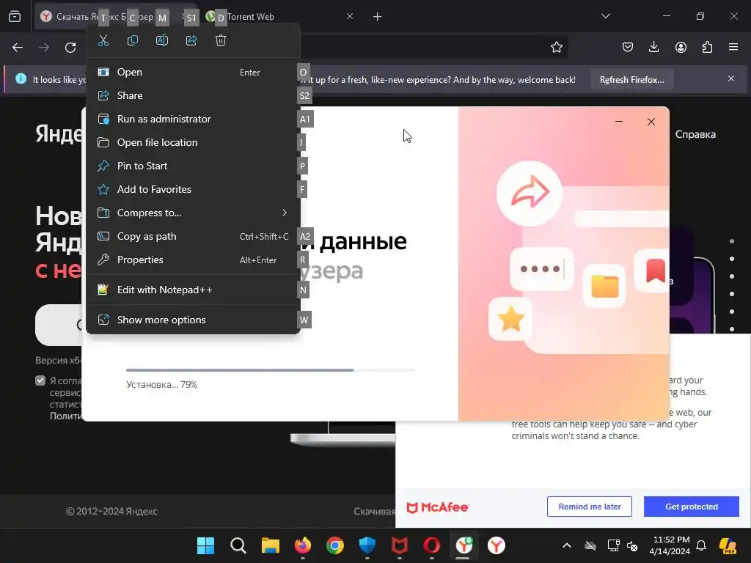Select Show more options
The image size is (751, 563).
pos(193,320)
